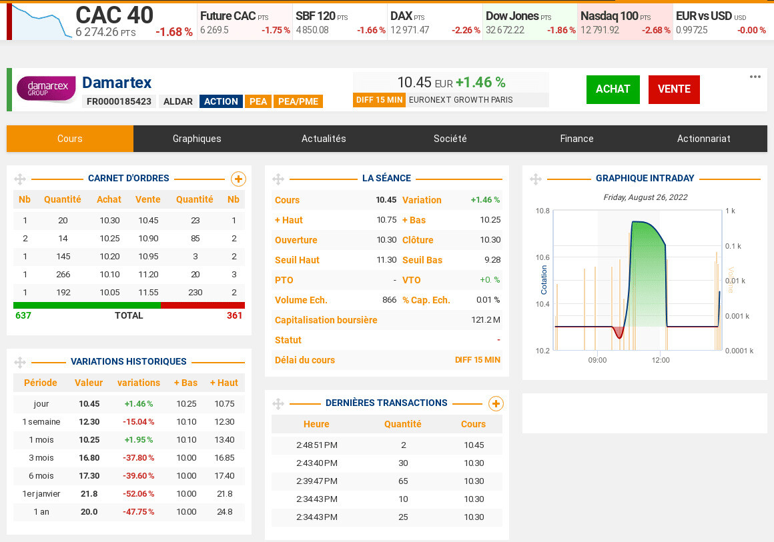The width and height of the screenshot is (774, 542).
Task: Click the La Séance move handle icon
Action: (x=278, y=179)
